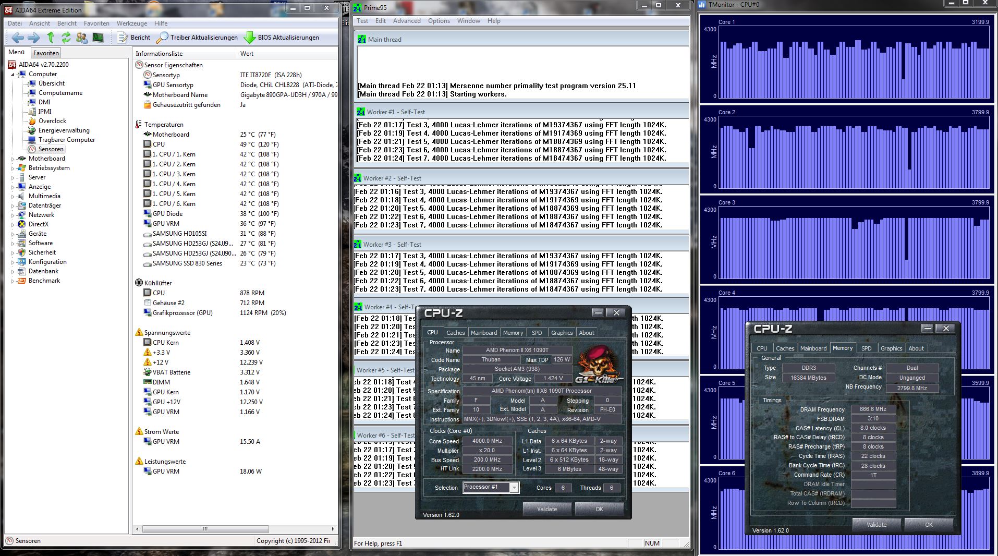Select Konfiguration in the AIDA64 tree

pos(47,262)
